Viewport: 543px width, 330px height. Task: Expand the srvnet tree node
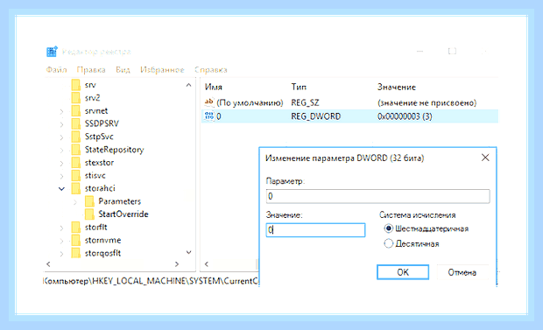[x=61, y=111]
